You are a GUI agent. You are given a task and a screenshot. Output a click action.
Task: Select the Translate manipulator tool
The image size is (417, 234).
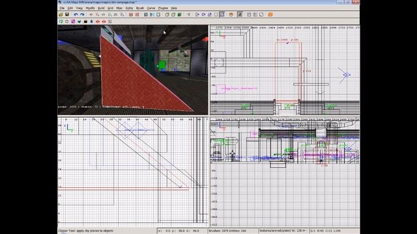pyautogui.click(x=197, y=14)
